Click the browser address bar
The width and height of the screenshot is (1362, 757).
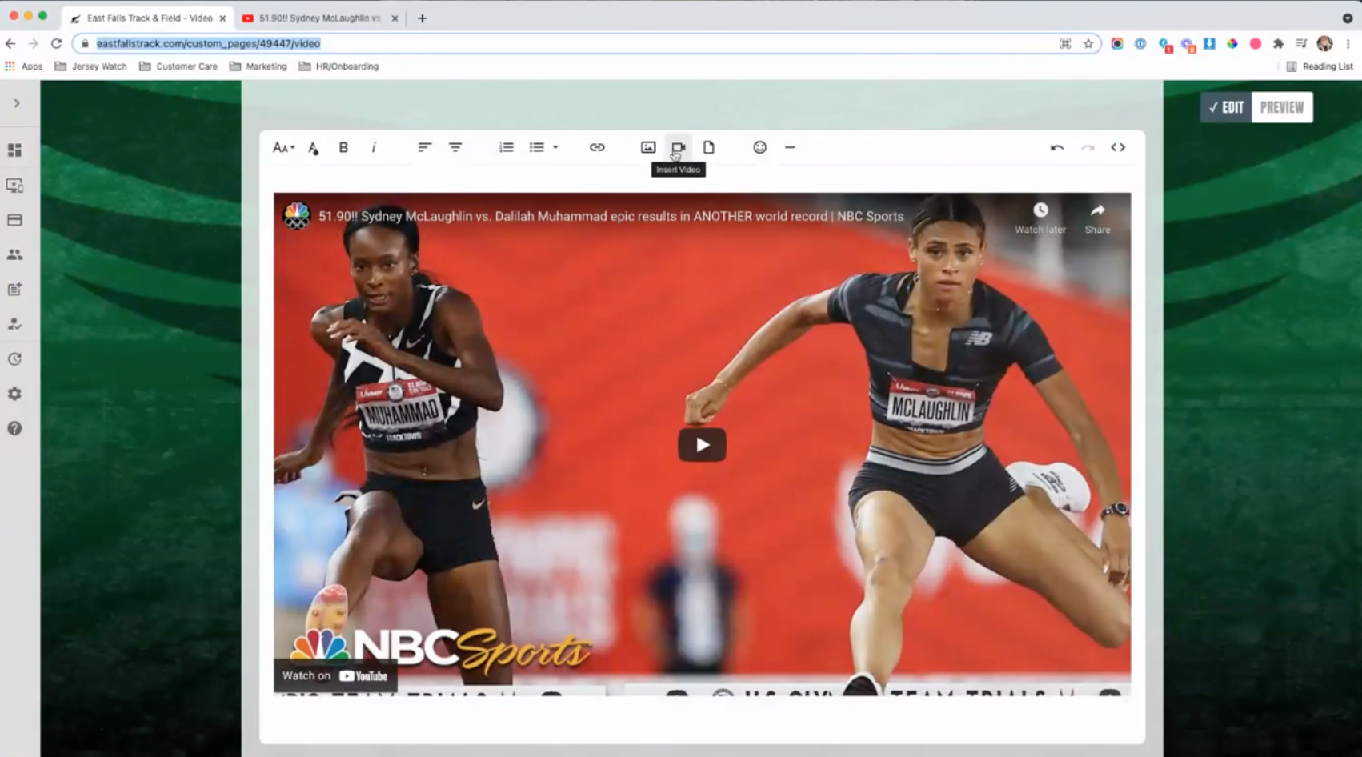click(320, 44)
